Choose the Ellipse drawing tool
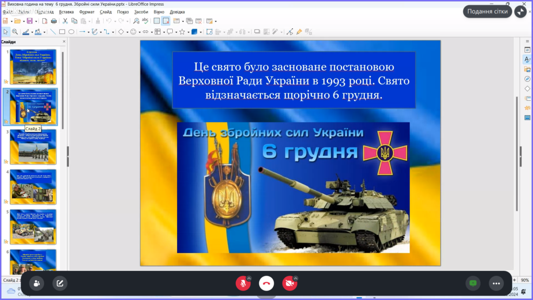 (71, 32)
